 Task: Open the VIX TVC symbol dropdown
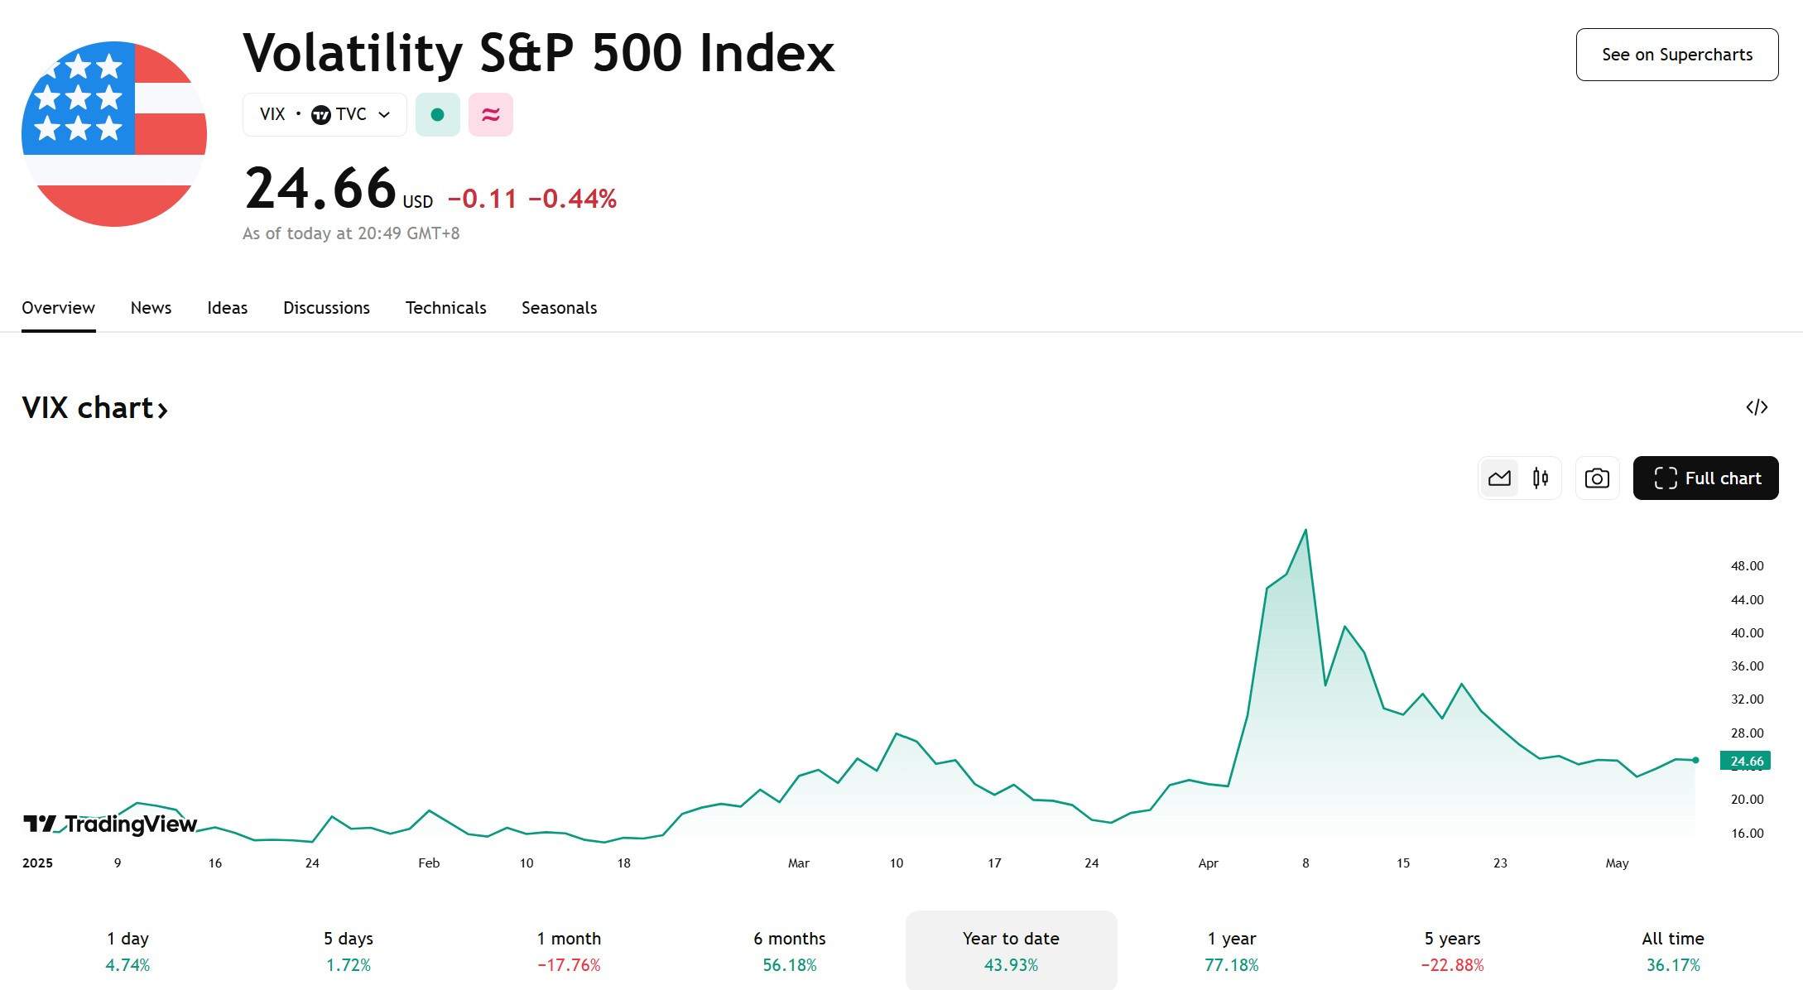(x=325, y=114)
